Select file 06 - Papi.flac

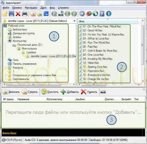[x=90, y=47]
